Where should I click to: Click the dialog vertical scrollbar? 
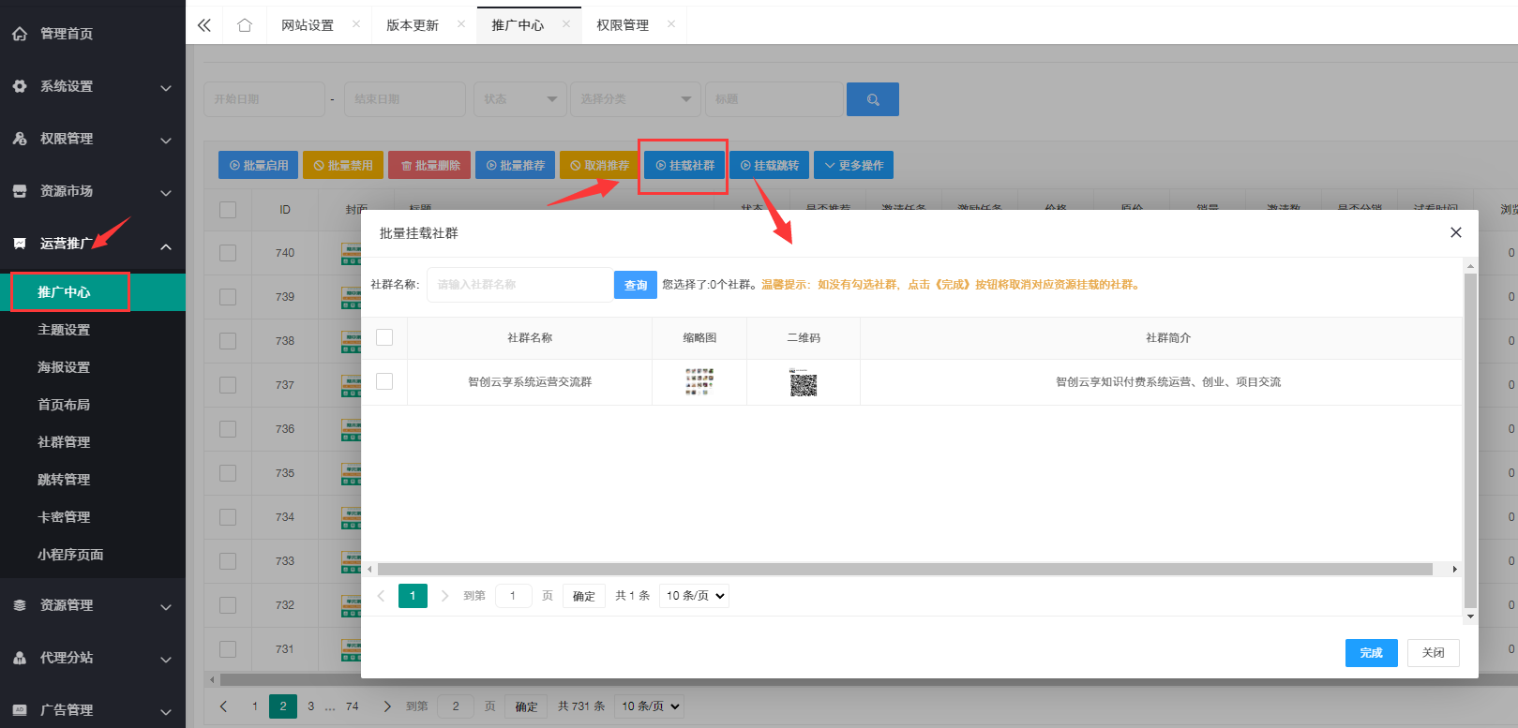point(1470,440)
